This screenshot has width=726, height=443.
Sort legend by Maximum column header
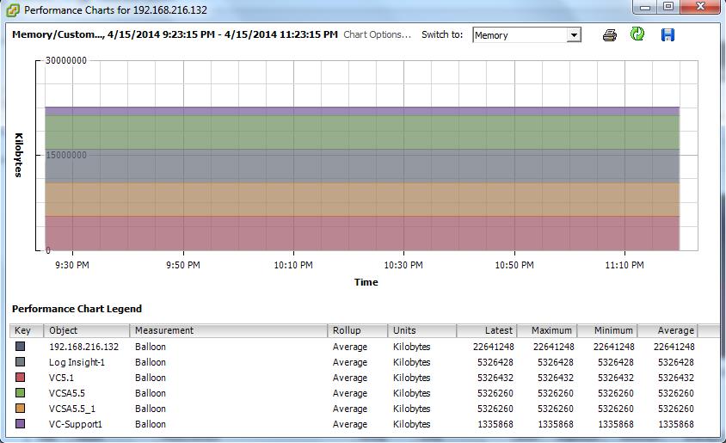pyautogui.click(x=547, y=330)
